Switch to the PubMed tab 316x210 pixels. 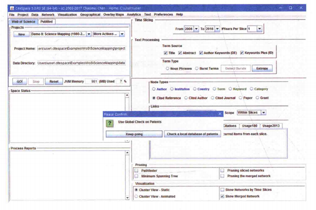point(47,21)
